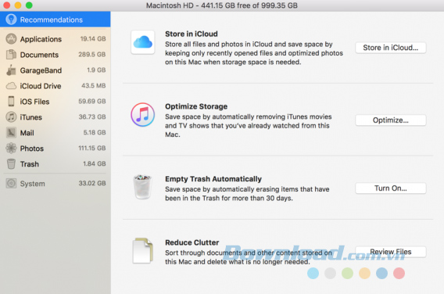Viewport: 444px width, 294px height.
Task: Click the Documents size 289.5 GB
Action: point(91,55)
